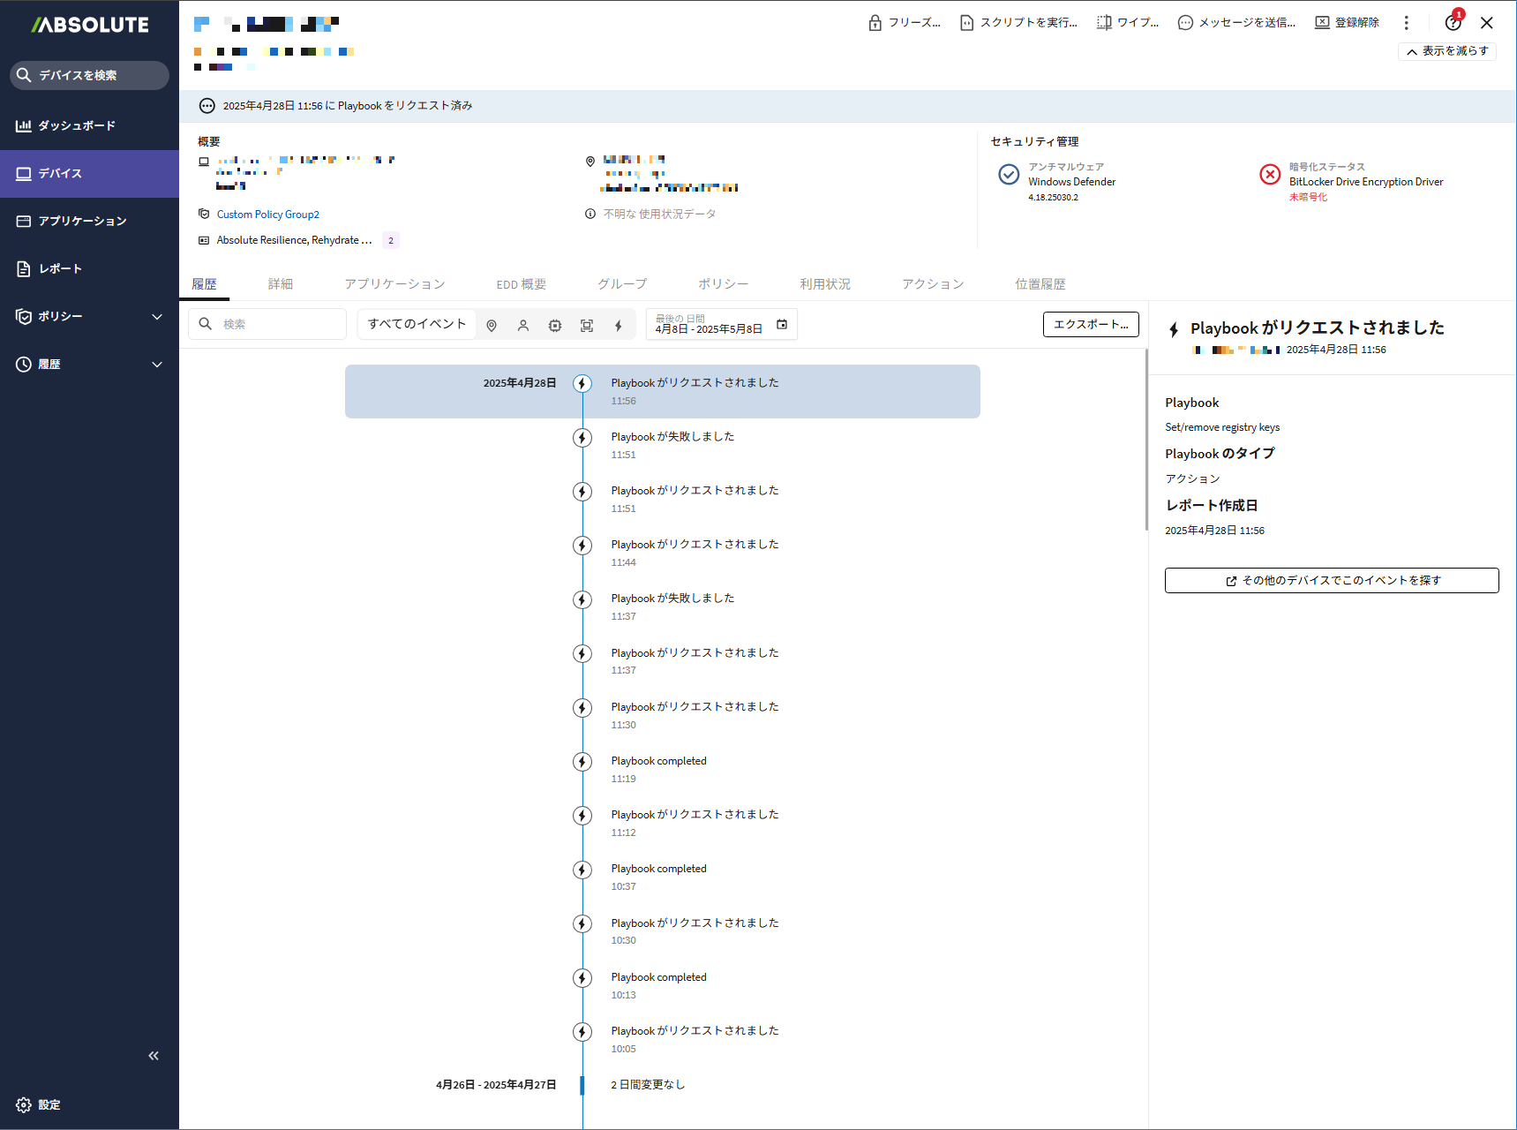Toggle hardware chip event filter

pos(555,326)
